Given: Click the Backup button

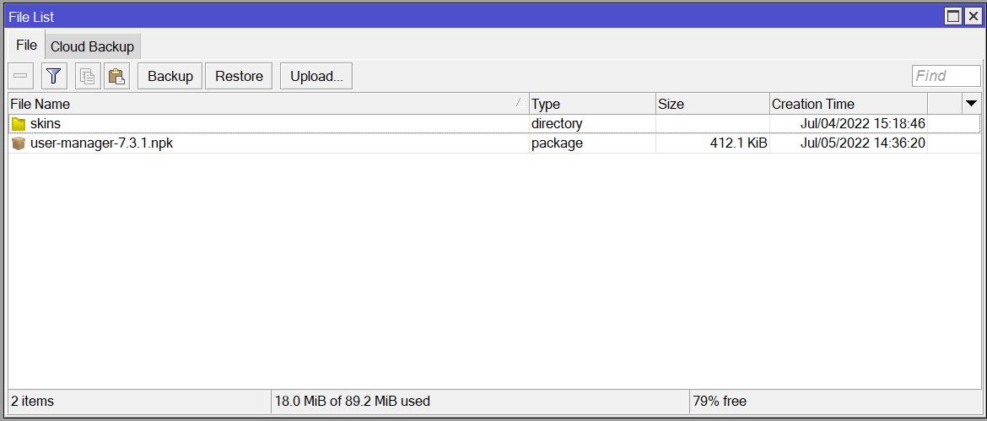Looking at the screenshot, I should pos(170,76).
